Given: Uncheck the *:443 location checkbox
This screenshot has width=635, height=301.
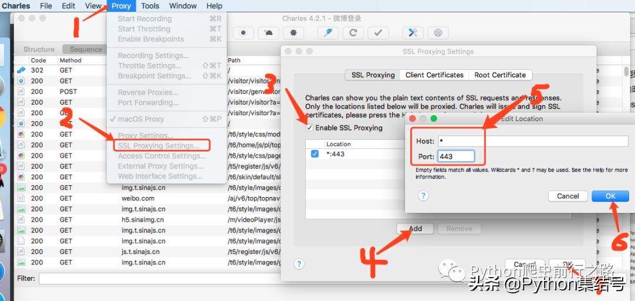Looking at the screenshot, I should (315, 154).
